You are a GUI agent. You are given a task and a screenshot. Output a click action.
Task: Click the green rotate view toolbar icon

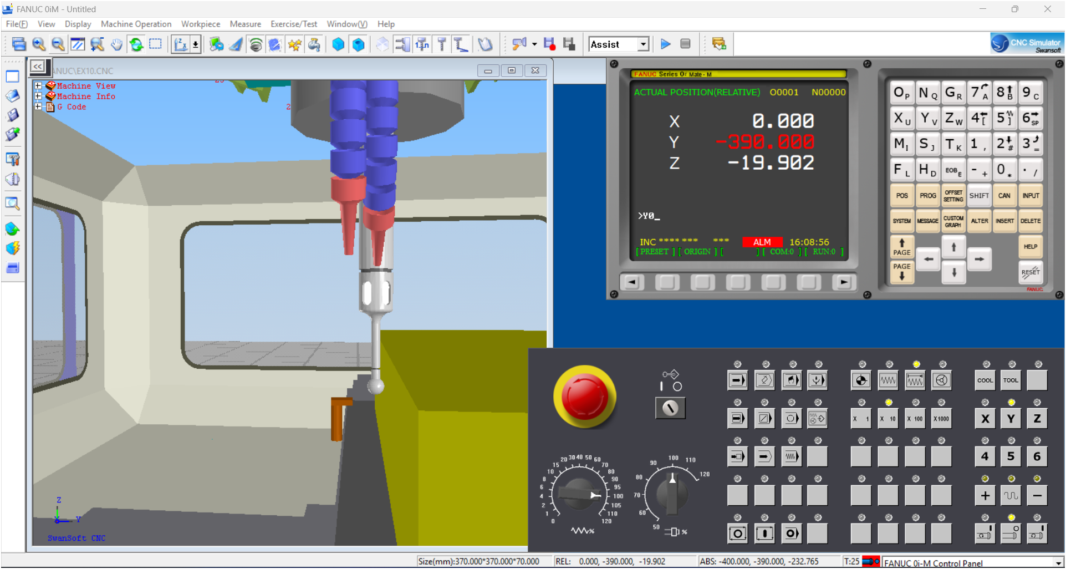click(136, 44)
